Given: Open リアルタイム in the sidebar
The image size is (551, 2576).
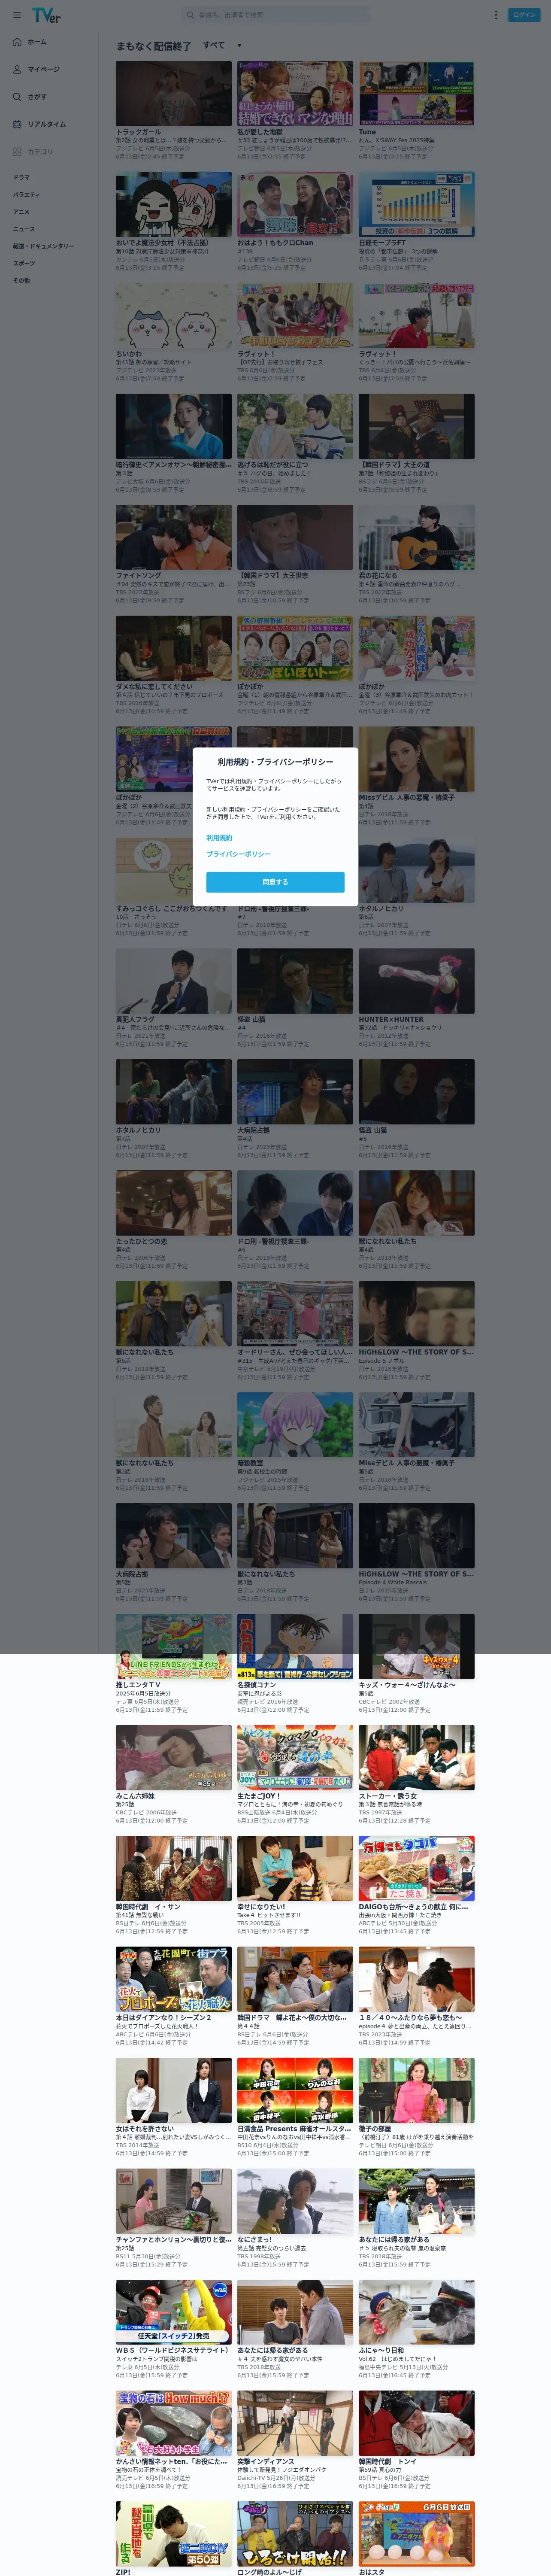Looking at the screenshot, I should tap(47, 124).
